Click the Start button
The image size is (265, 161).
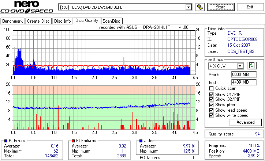pos(221,7)
